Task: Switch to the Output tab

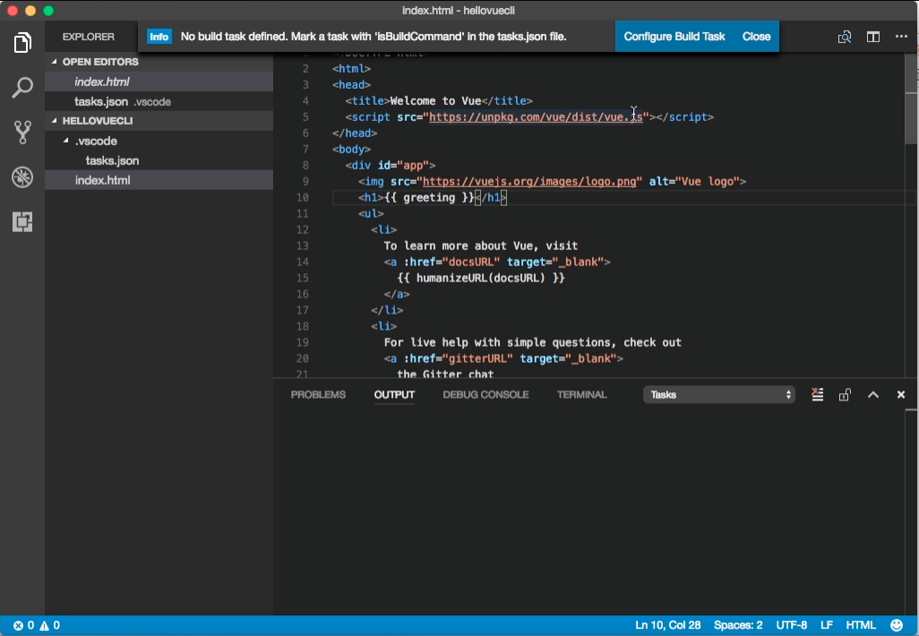Action: (x=394, y=394)
